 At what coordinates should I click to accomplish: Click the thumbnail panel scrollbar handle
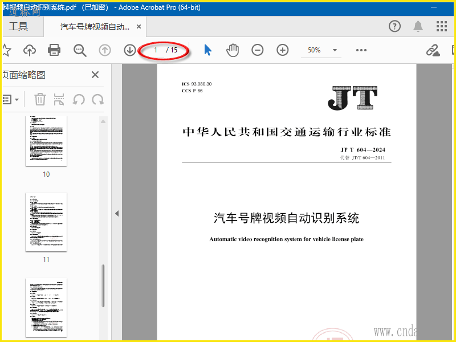point(103,286)
